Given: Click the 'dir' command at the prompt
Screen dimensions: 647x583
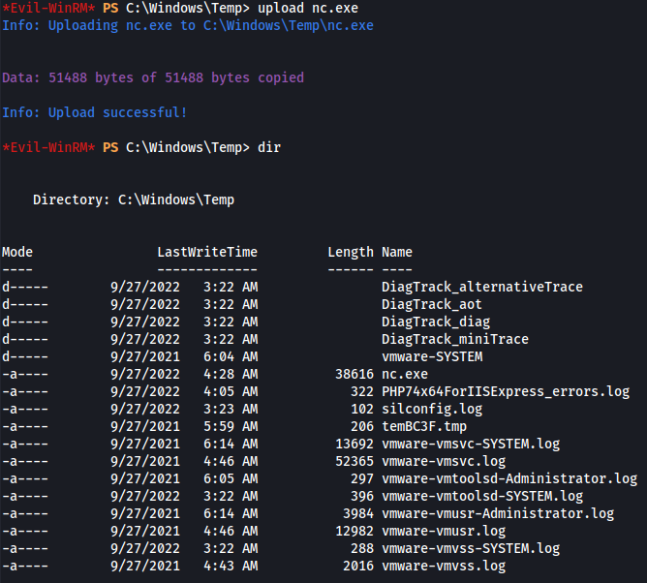Looking at the screenshot, I should pyautogui.click(x=269, y=147).
